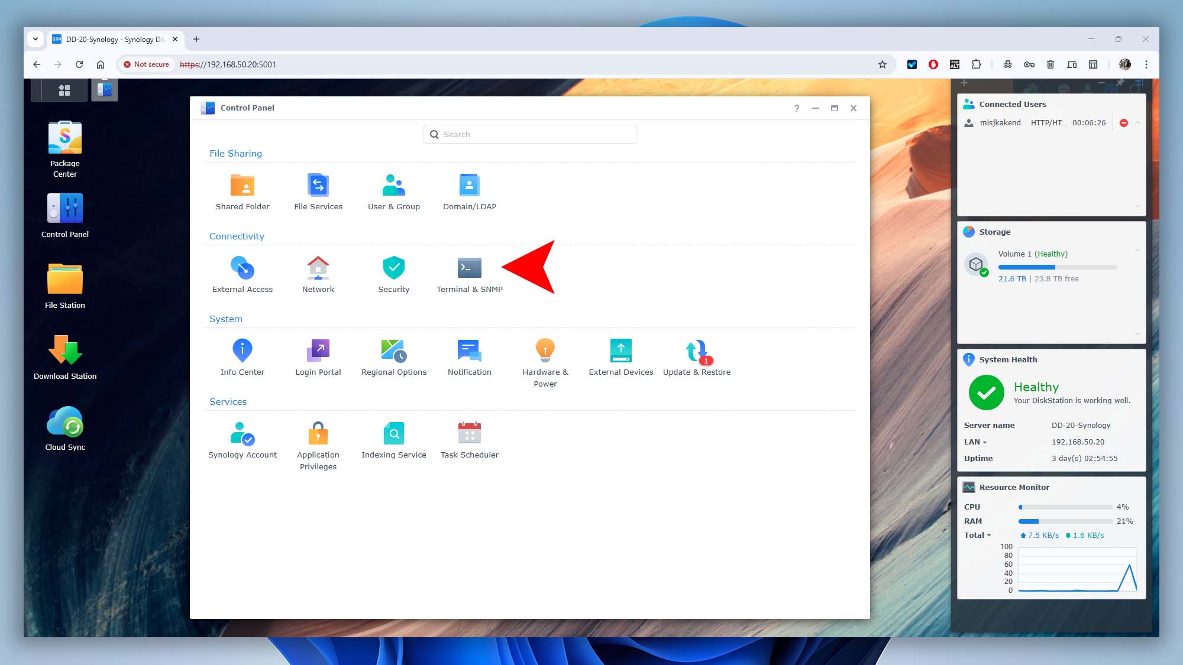
Task: Open Shared Folder settings
Action: tap(243, 192)
